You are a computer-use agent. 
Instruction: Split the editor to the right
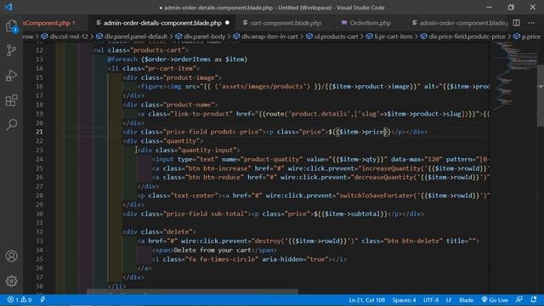coord(516,23)
